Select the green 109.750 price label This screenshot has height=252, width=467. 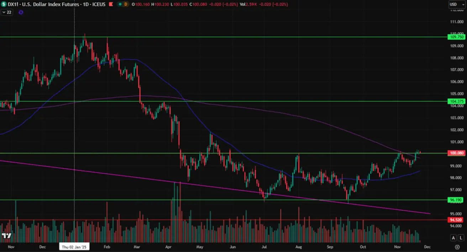(x=456, y=37)
